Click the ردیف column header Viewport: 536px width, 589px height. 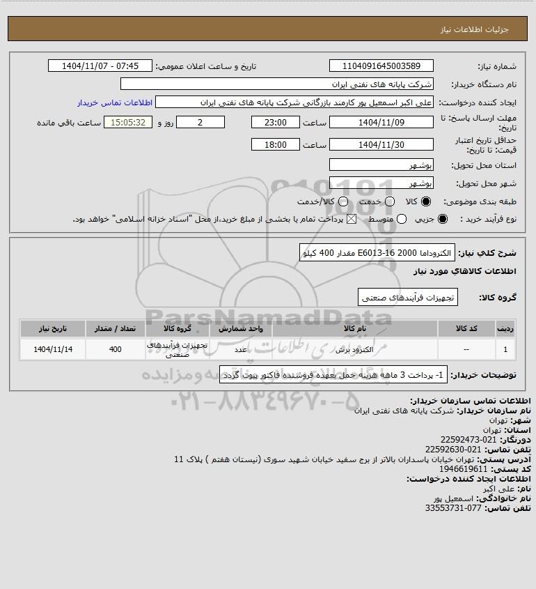click(x=505, y=329)
